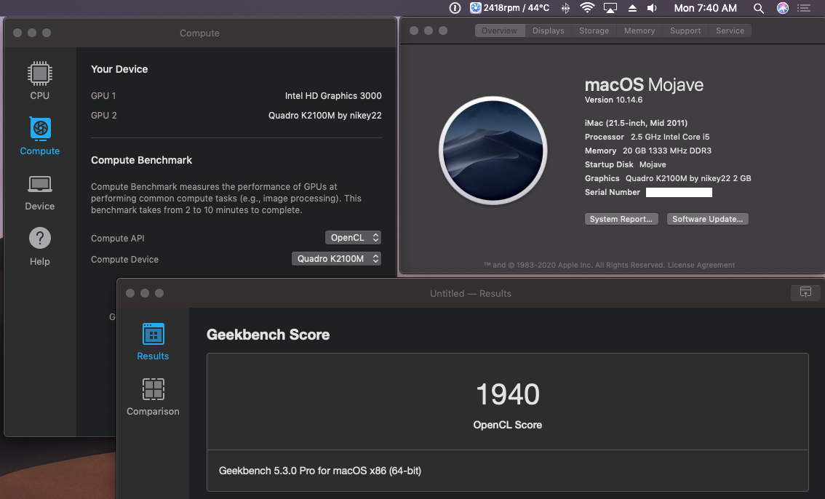Viewport: 825px width, 499px height.
Task: Click the Processor 2.5 GHz Intel Core i5 line
Action: (647, 137)
